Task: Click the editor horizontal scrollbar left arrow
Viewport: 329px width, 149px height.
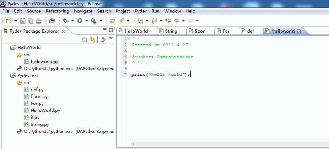Action: pyautogui.click(x=133, y=144)
